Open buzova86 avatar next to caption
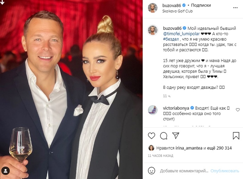This screenshot has width=243, height=179. click(x=153, y=30)
